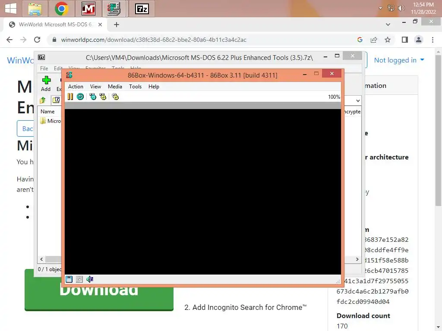Click the taskbar clock

(423, 8)
